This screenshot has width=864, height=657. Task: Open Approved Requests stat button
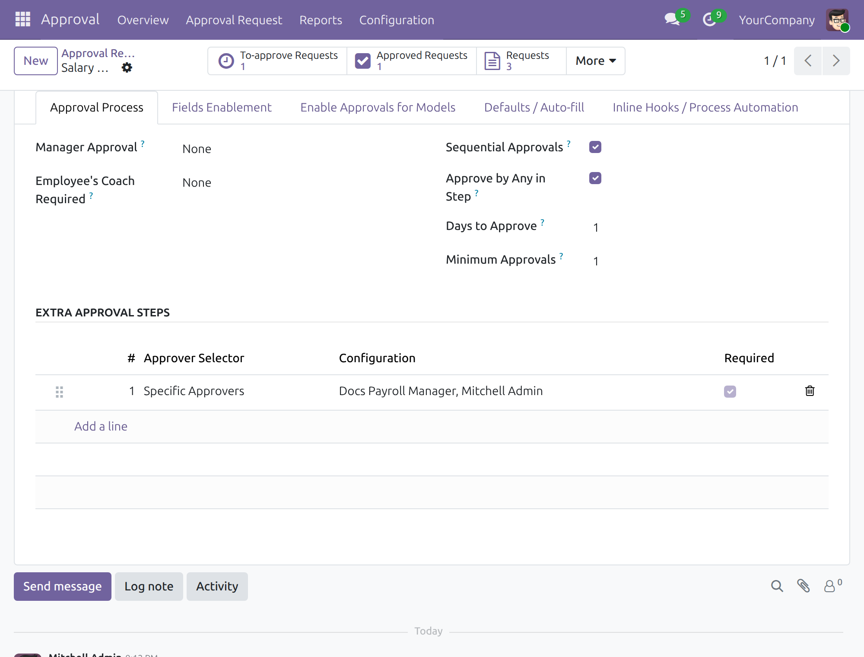pyautogui.click(x=411, y=61)
